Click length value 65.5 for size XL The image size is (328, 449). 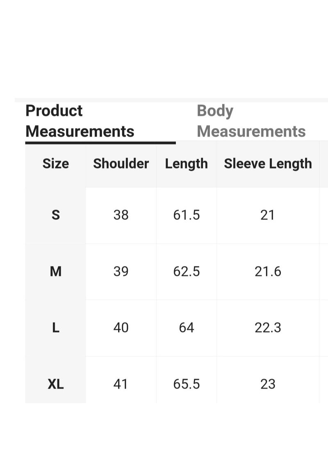pyautogui.click(x=187, y=384)
